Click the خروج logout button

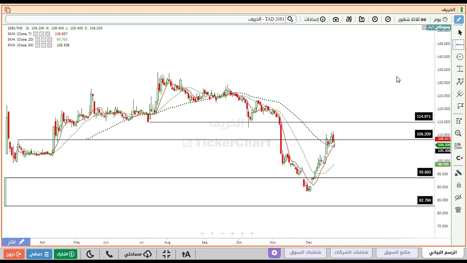point(14,254)
